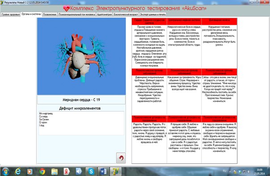The width and height of the screenshot is (270, 176).
Task: Click the red back arrow button
Action: click(x=121, y=158)
